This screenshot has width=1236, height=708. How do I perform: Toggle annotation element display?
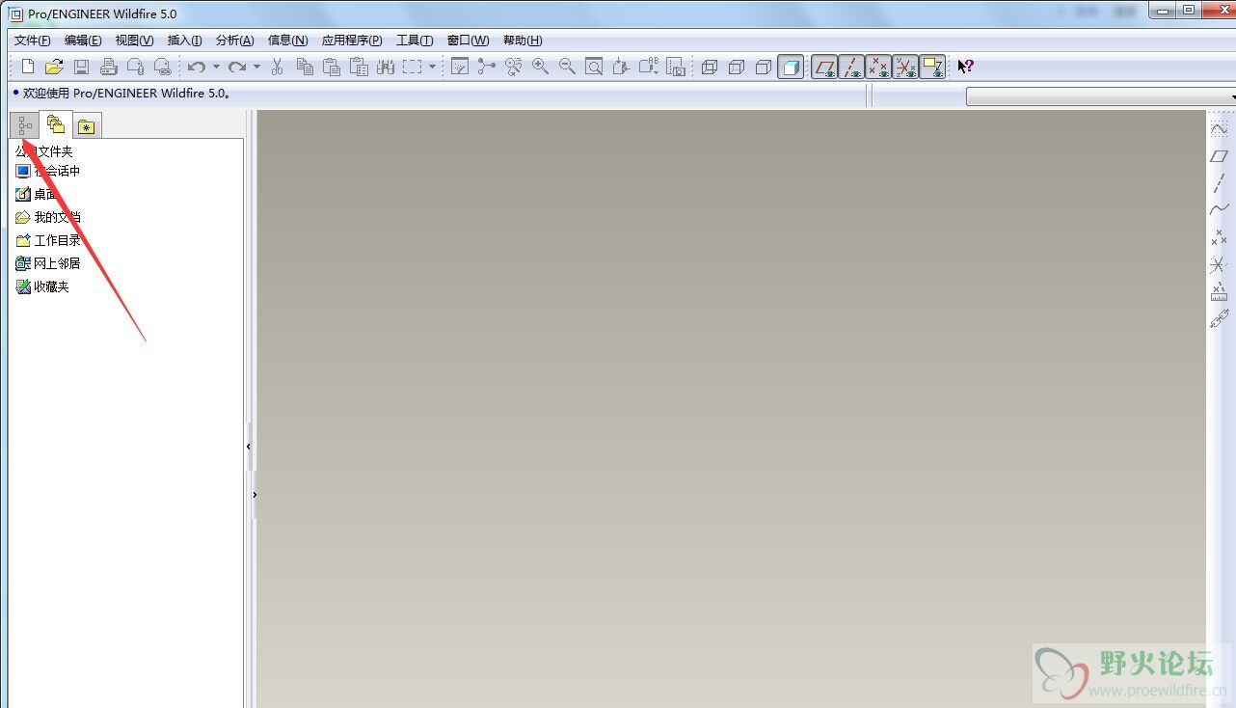932,67
